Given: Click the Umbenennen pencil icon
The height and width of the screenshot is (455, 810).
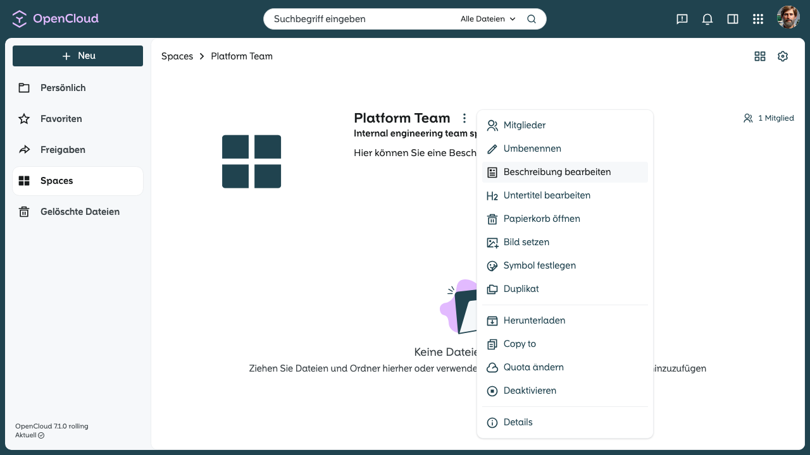Looking at the screenshot, I should (x=492, y=149).
